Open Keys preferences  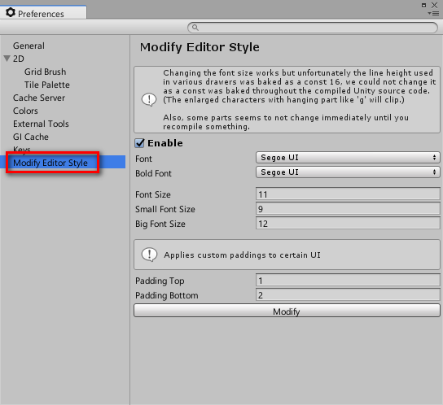[21, 149]
